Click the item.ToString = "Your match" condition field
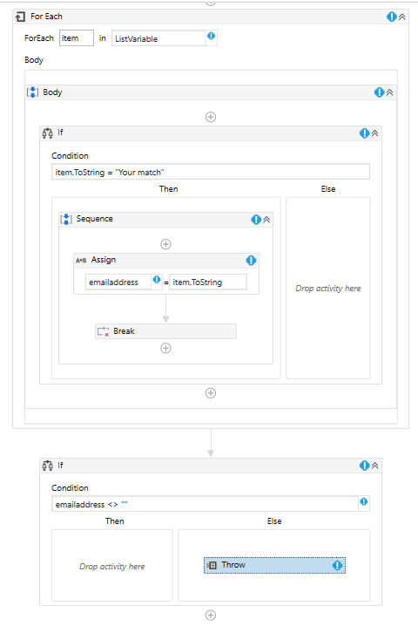This screenshot has width=418, height=626. [211, 172]
